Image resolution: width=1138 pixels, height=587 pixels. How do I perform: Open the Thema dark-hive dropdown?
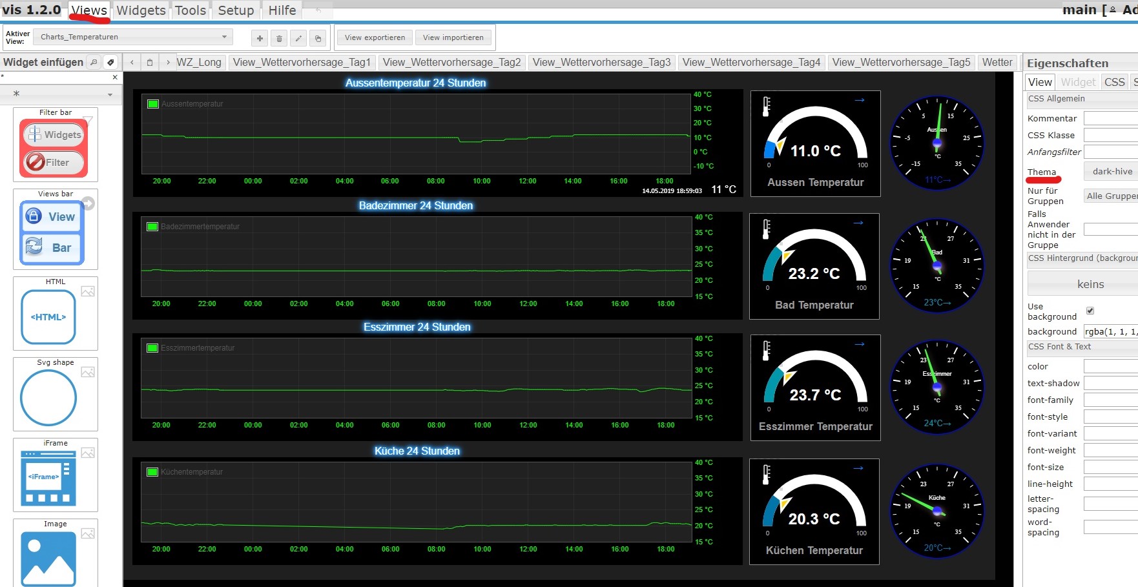[1111, 172]
